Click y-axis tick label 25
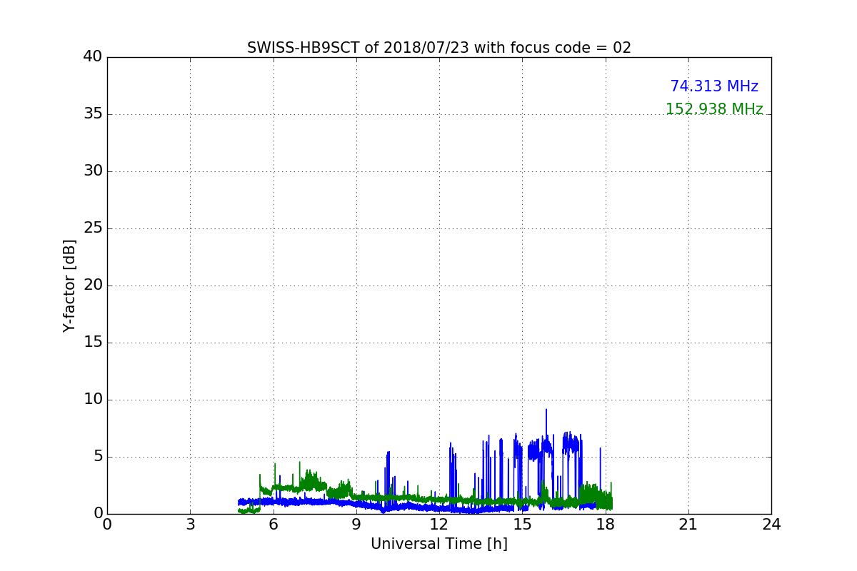This screenshot has width=857, height=571. [x=93, y=228]
